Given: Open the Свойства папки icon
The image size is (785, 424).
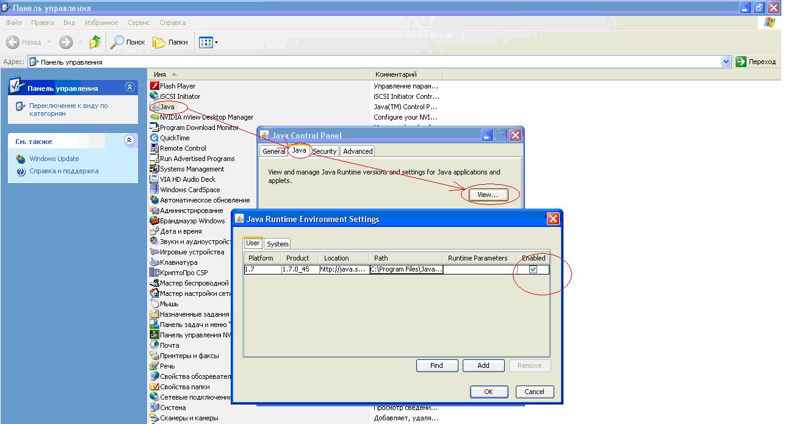Looking at the screenshot, I should tap(154, 387).
